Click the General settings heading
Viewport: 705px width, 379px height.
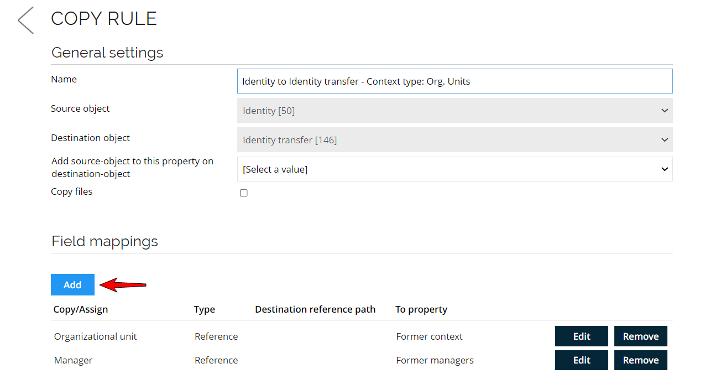pos(107,53)
